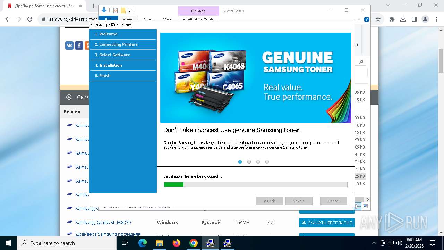Click the Properties checkmark icon in Explorer title bar
Viewport: 444px width, 250px height.
[116, 10]
